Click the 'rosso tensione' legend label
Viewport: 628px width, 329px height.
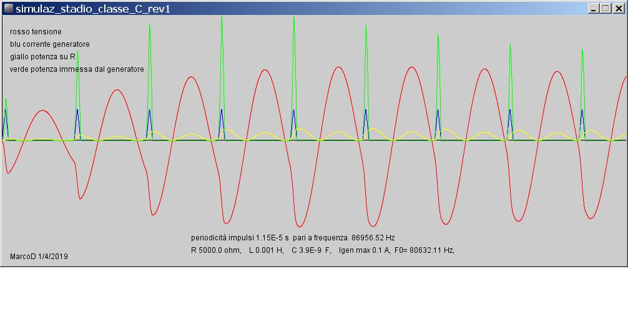[x=36, y=31]
